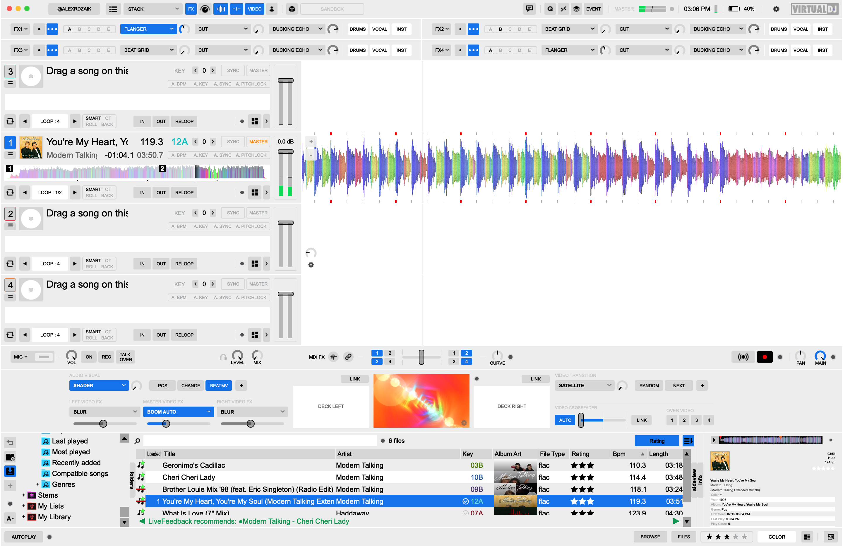Click the browser search field

[x=260, y=441]
